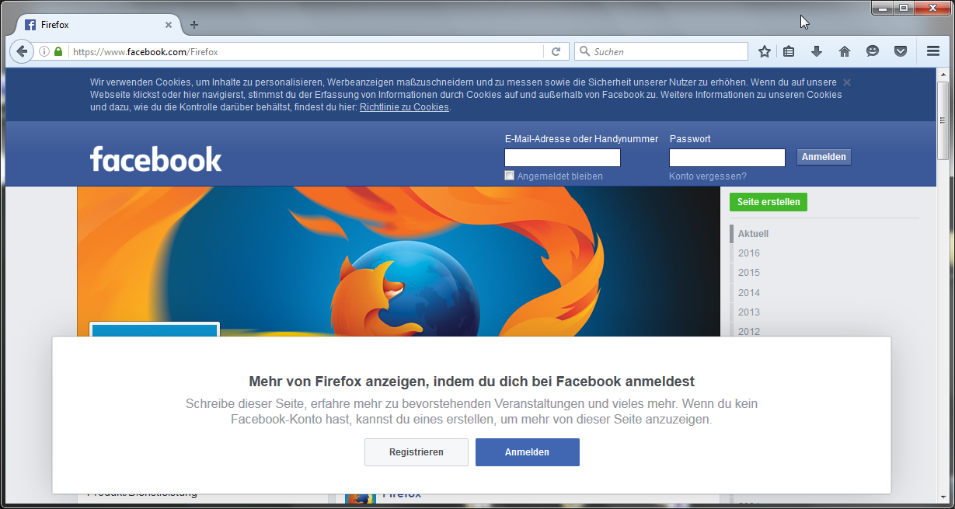Open a new tab with plus button
The width and height of the screenshot is (955, 509).
tap(194, 25)
